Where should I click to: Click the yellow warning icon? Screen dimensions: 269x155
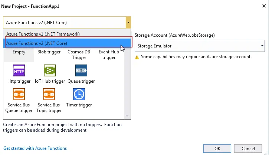click(x=137, y=57)
